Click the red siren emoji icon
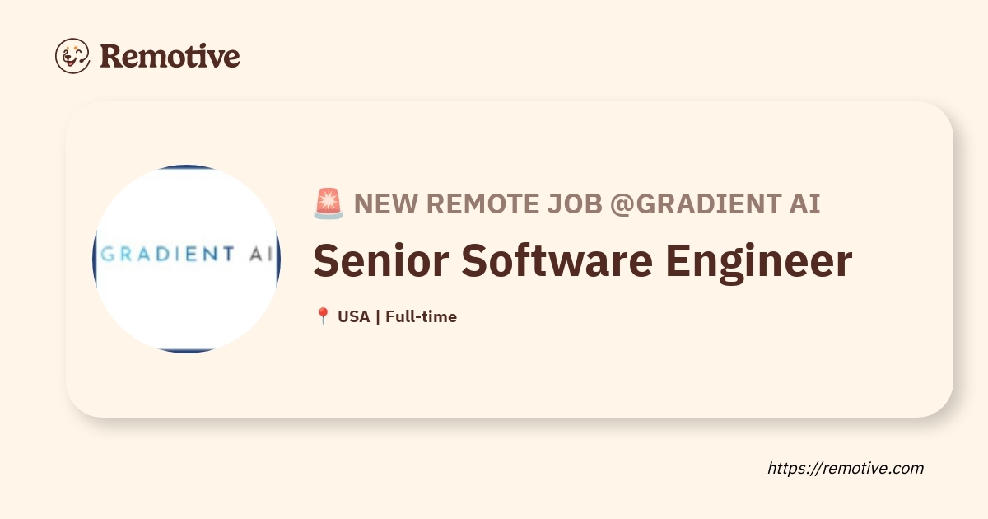Viewport: 988px width, 519px height. point(329,203)
